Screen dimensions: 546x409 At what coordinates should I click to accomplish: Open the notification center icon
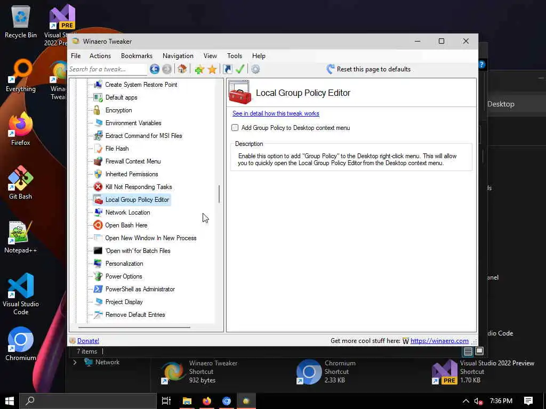coord(528,401)
